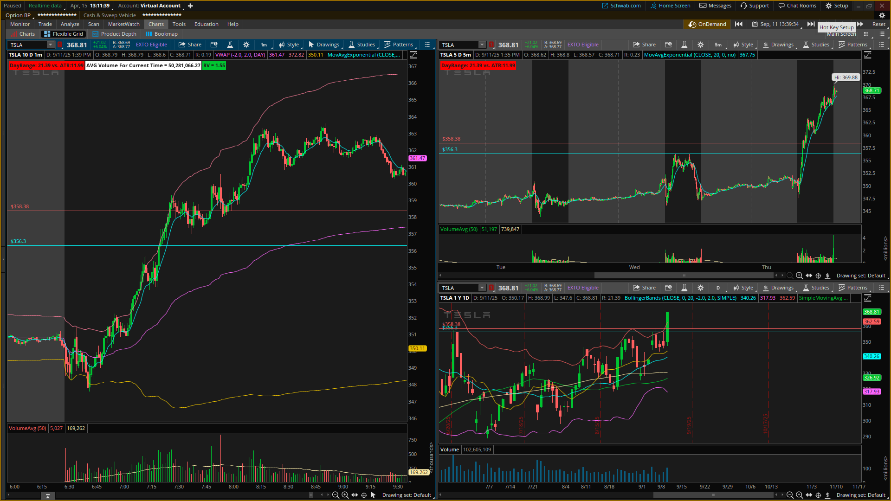Share the left 1m chart
The image size is (891, 501).
(190, 45)
